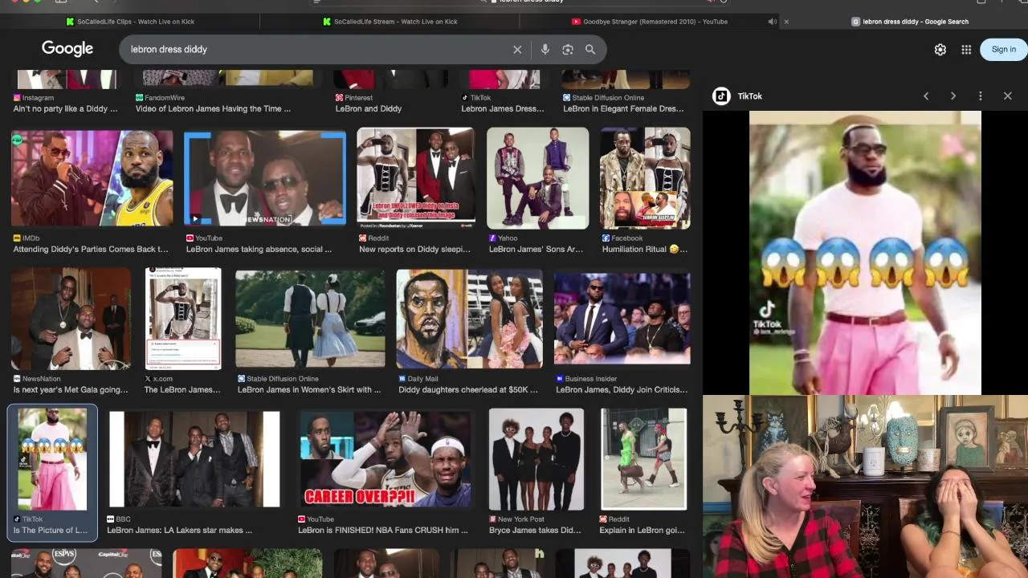Mute the YouTube tab via speaker icon
The image size is (1028, 578).
[x=772, y=22]
